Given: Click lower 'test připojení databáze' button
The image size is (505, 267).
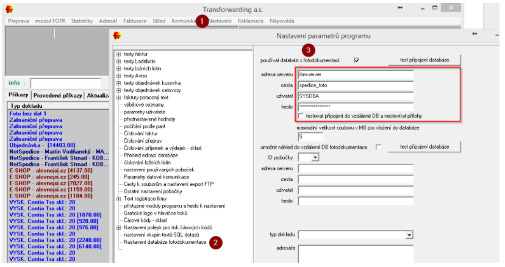Looking at the screenshot, I should pos(424,148).
